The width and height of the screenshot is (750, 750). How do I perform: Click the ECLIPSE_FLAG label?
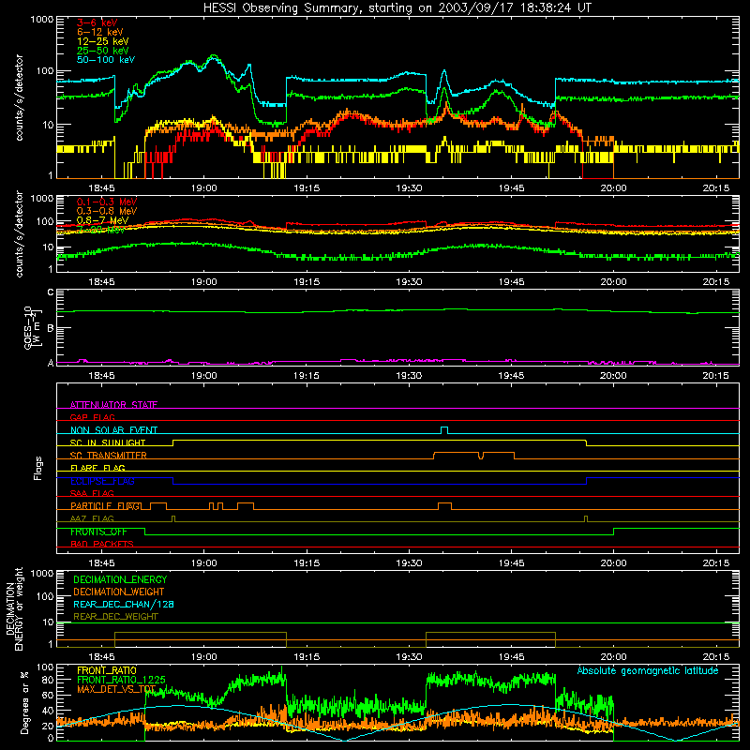click(102, 481)
